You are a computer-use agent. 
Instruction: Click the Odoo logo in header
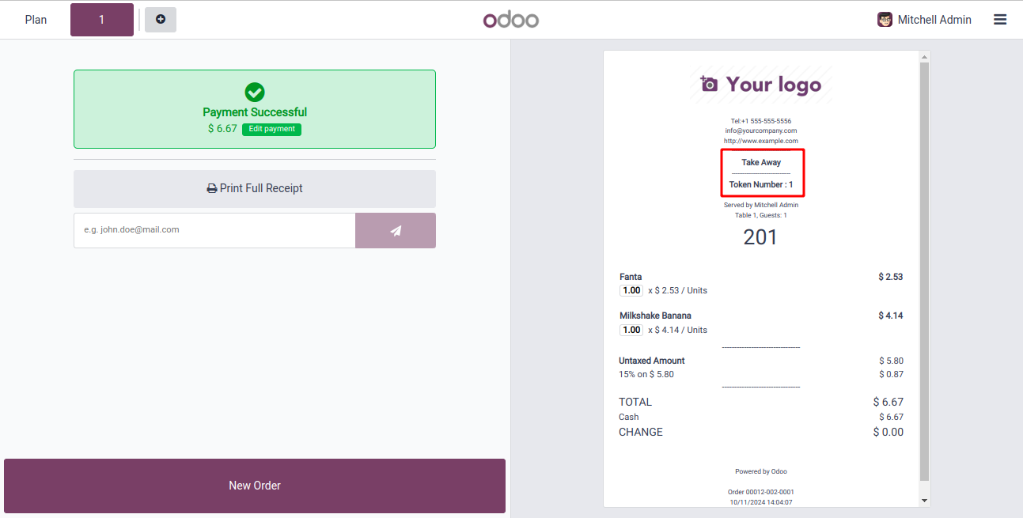point(511,20)
